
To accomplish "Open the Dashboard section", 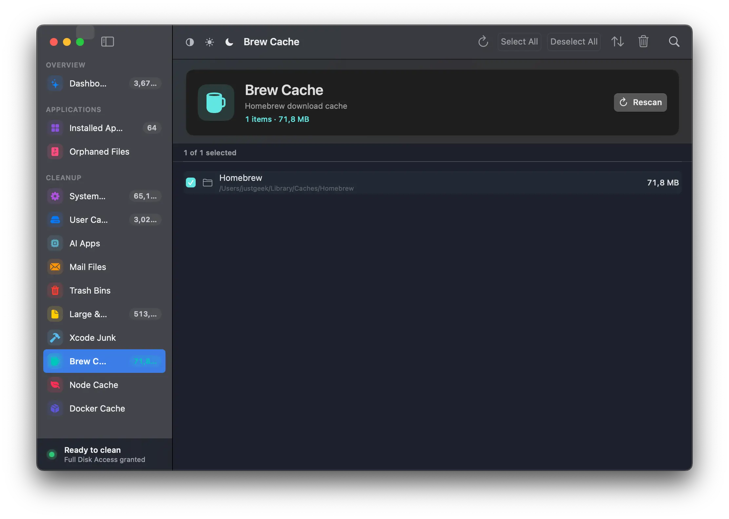I will (x=104, y=84).
